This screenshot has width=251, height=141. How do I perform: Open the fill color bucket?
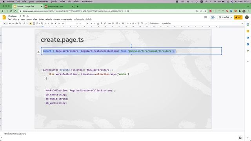pyautogui.click(x=52, y=23)
